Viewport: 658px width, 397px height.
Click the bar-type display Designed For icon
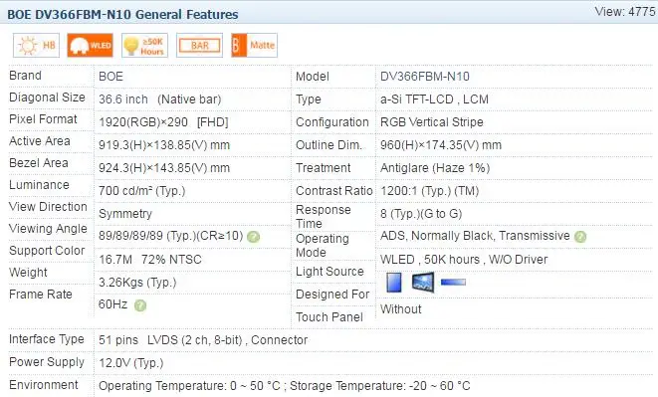[x=453, y=282]
